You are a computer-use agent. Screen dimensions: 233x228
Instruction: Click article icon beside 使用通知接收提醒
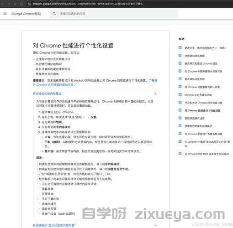180,56
